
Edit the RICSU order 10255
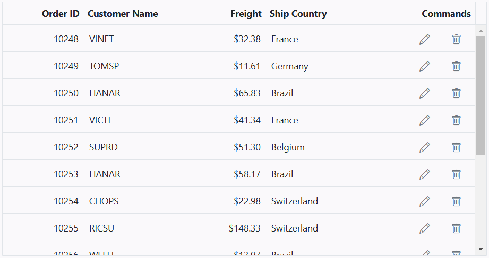pyautogui.click(x=425, y=228)
